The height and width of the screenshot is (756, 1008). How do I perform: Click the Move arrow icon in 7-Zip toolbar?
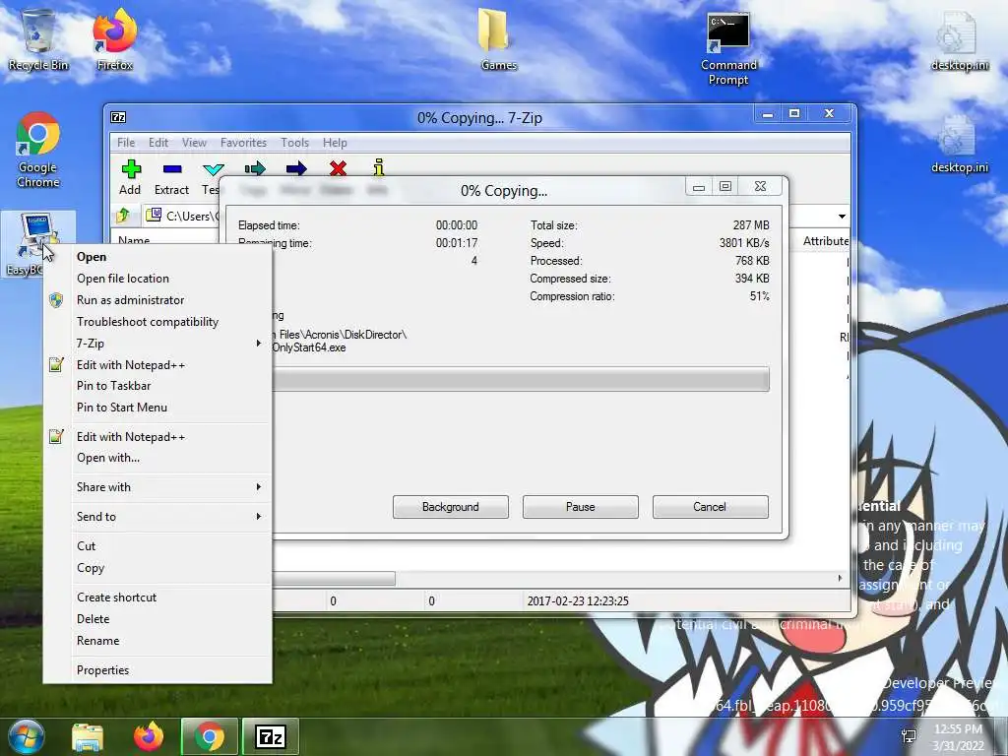click(x=296, y=169)
